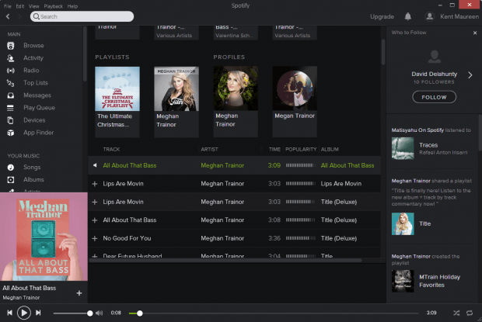Open the Playback menu

tap(53, 6)
